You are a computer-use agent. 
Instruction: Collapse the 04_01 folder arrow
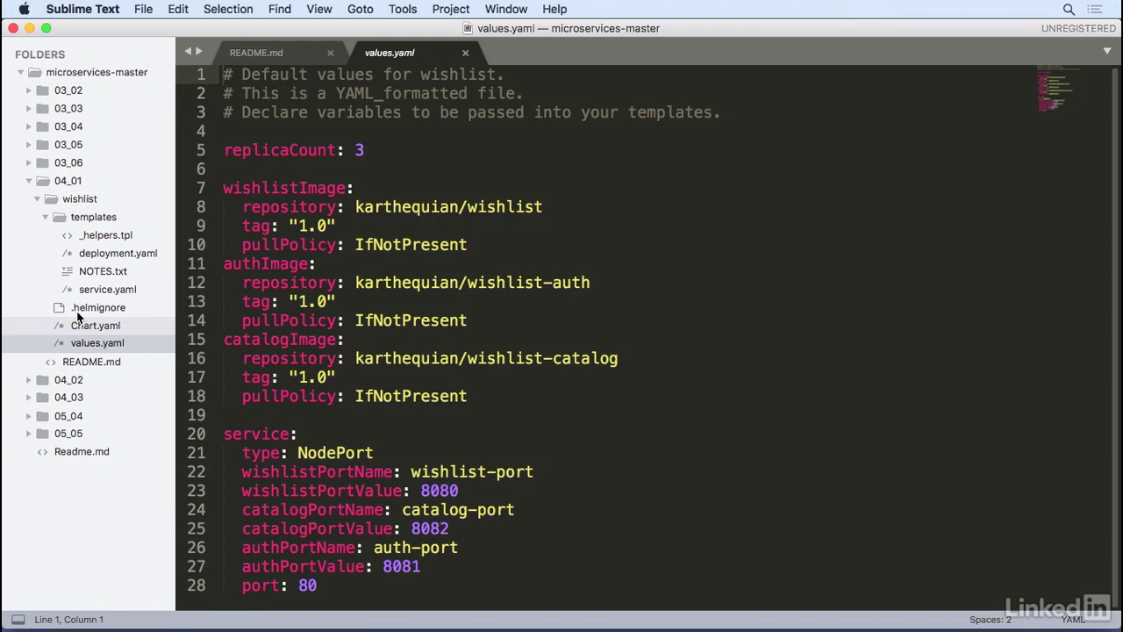click(x=28, y=181)
